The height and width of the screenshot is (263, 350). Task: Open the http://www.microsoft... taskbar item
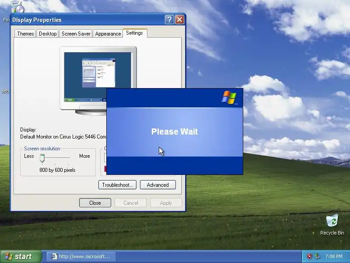[x=81, y=256]
